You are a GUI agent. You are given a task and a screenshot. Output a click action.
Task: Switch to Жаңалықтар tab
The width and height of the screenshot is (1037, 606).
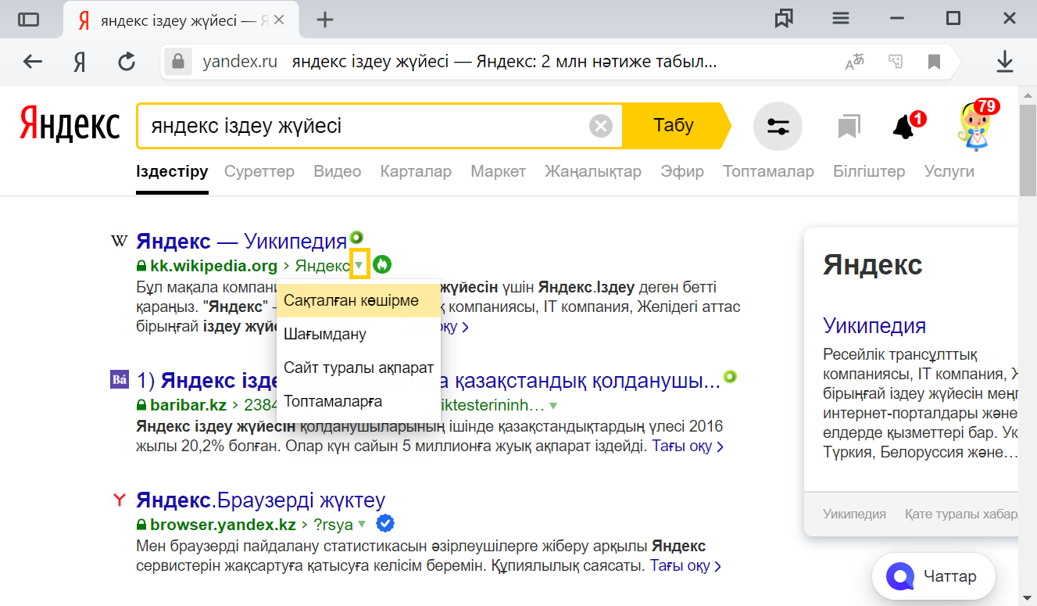(x=593, y=171)
